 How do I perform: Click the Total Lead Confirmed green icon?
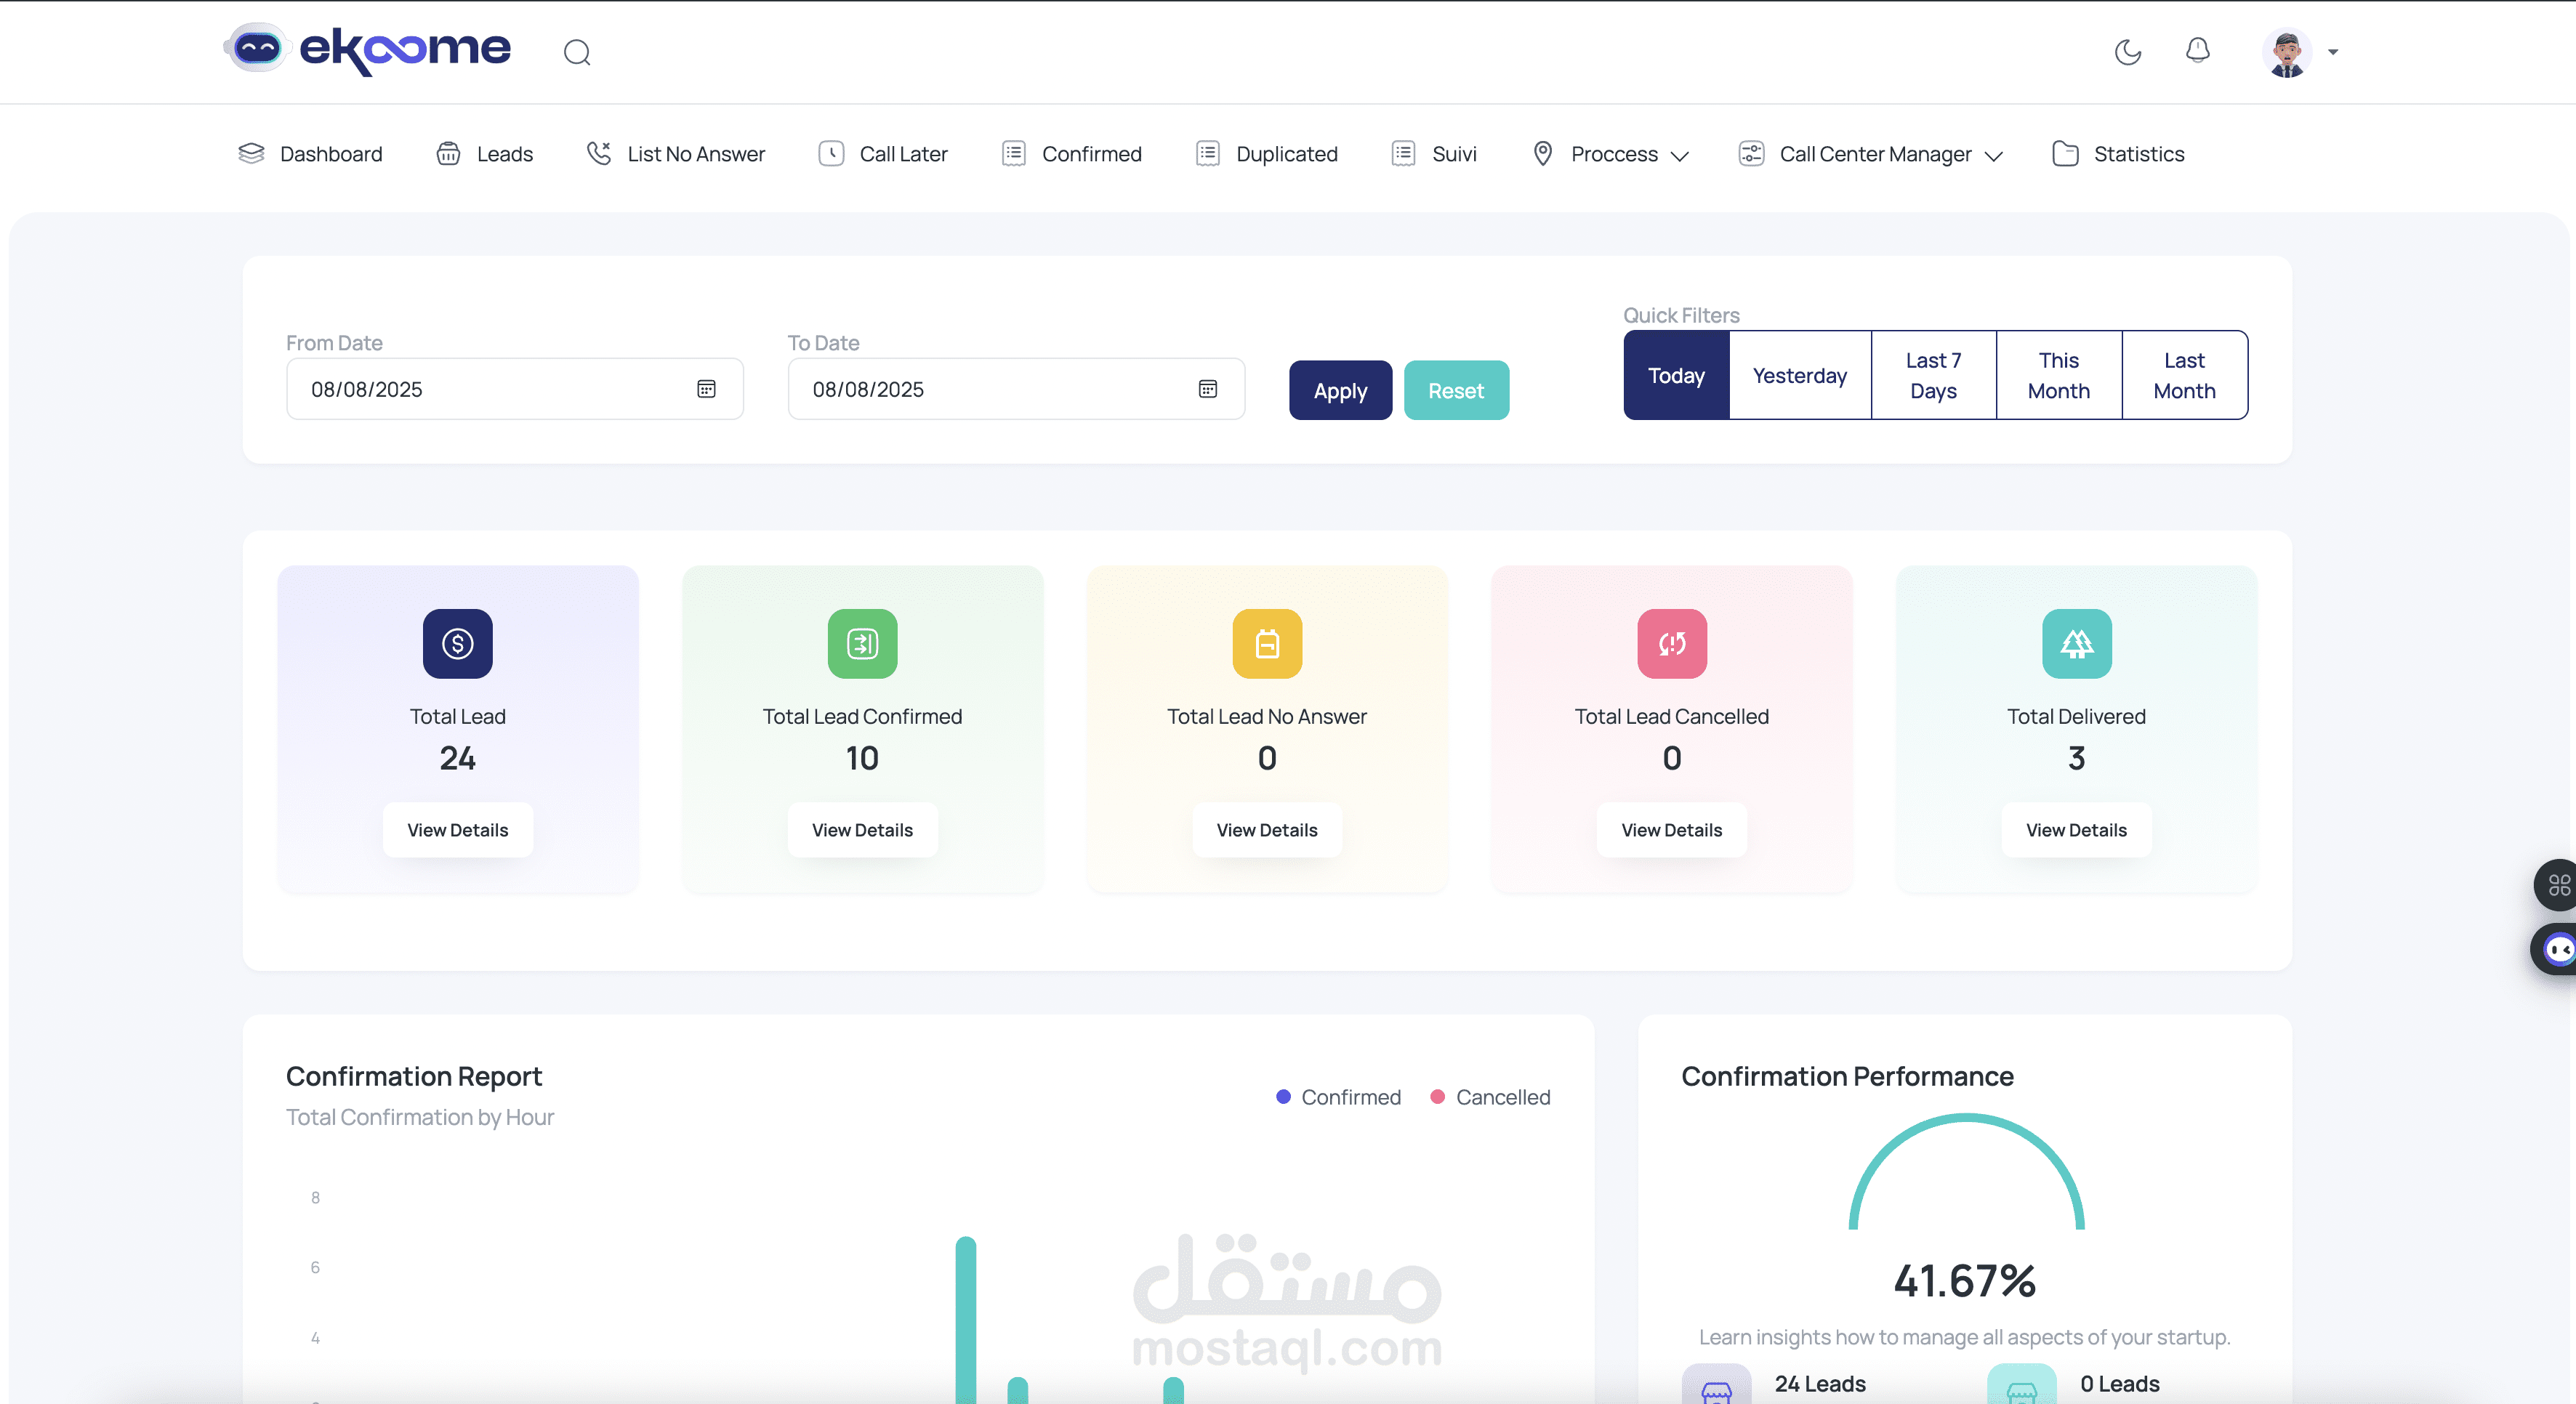click(862, 644)
